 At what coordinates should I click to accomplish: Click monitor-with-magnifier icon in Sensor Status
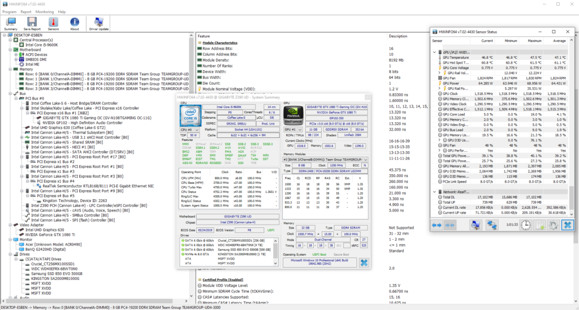[x=476, y=225]
